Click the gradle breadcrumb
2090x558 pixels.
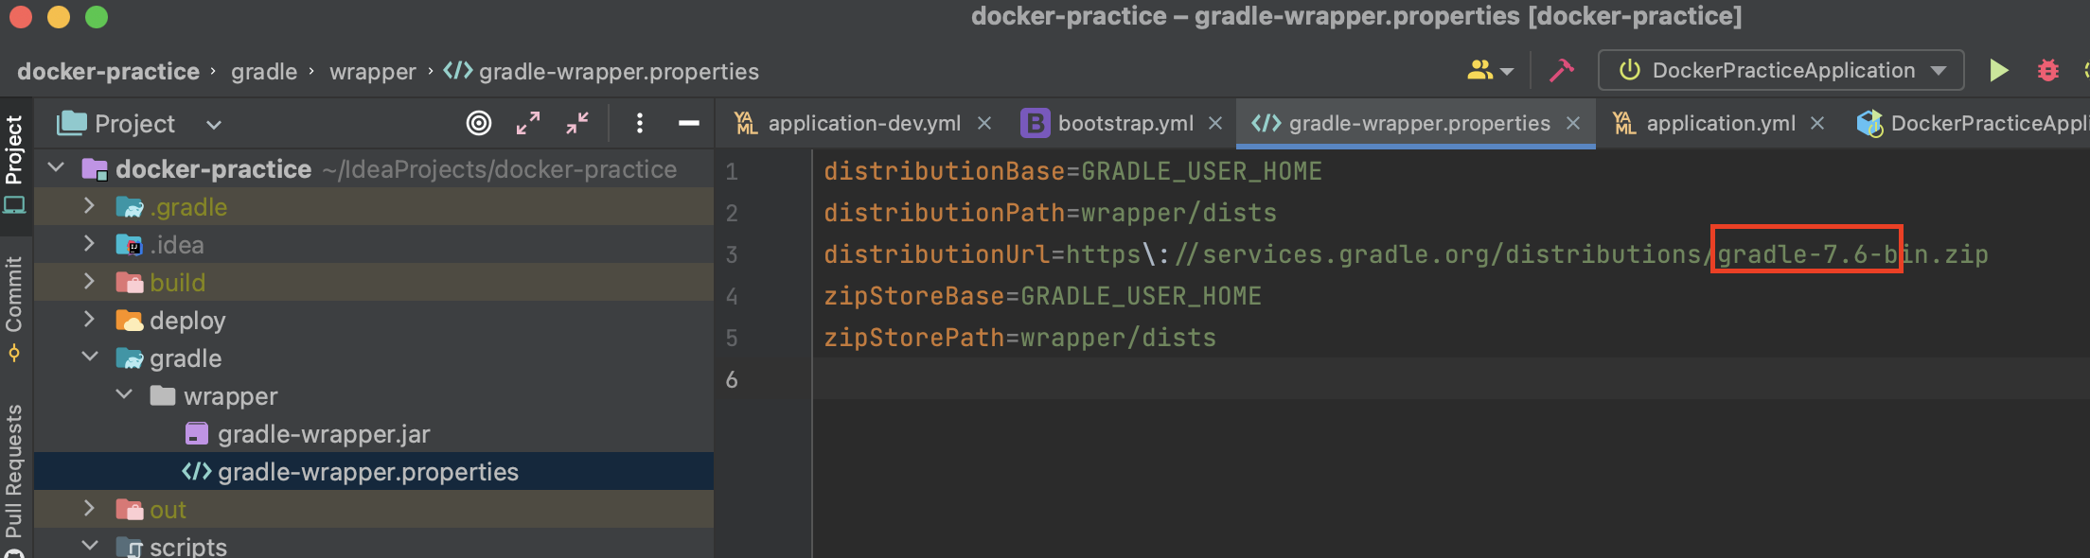[264, 72]
